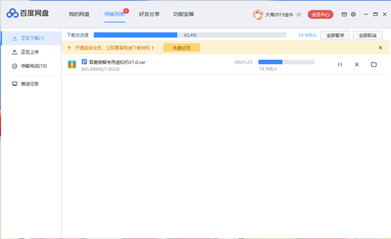
Task: Open the 我的网盘 tab
Action: 79,14
